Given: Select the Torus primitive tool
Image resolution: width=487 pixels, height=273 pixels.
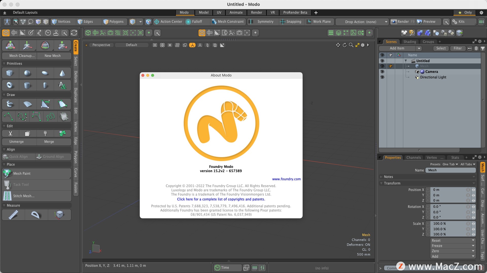Looking at the screenshot, I should (10, 85).
